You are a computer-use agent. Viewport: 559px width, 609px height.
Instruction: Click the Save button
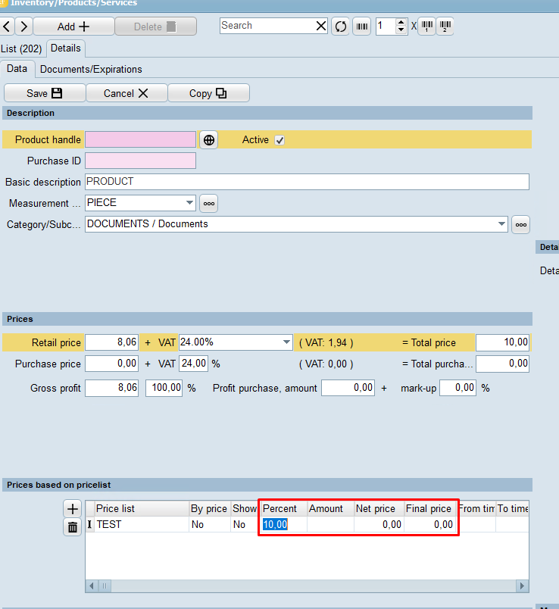tap(44, 93)
